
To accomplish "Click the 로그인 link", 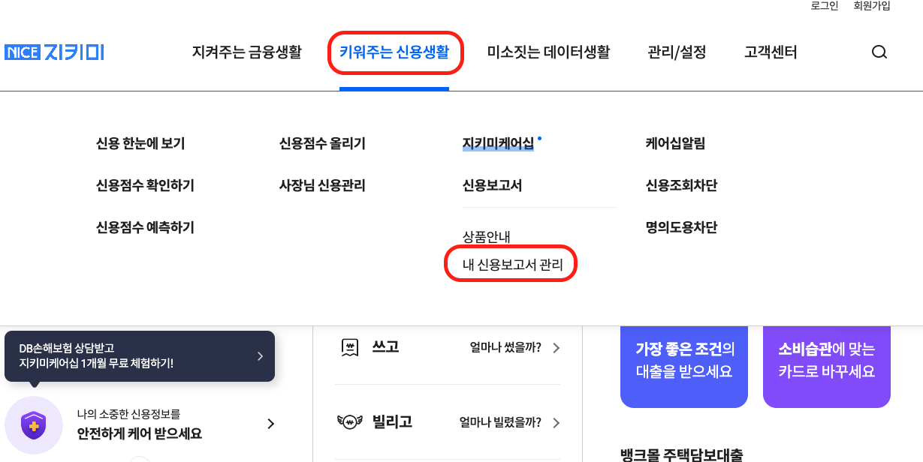I will [823, 7].
